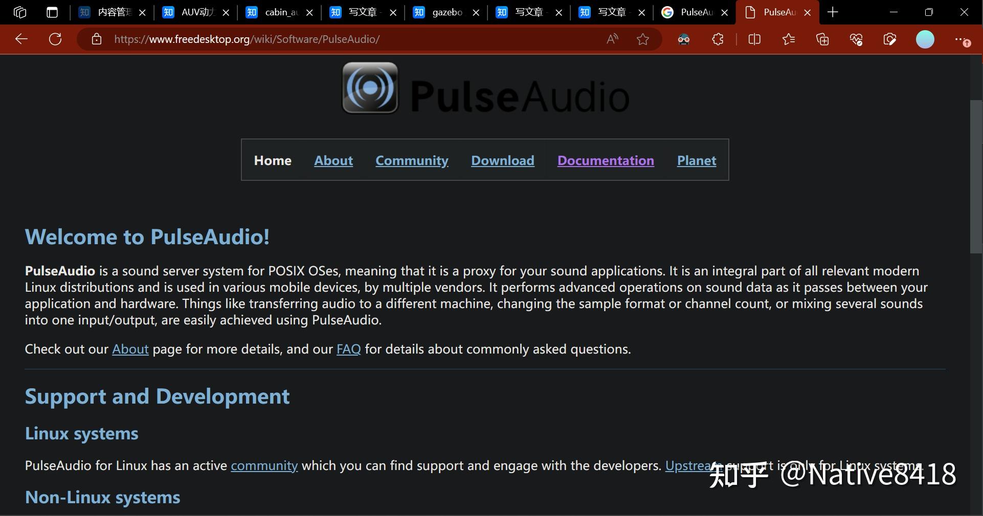The width and height of the screenshot is (983, 516).
Task: Open Browser essentials
Action: click(x=857, y=39)
